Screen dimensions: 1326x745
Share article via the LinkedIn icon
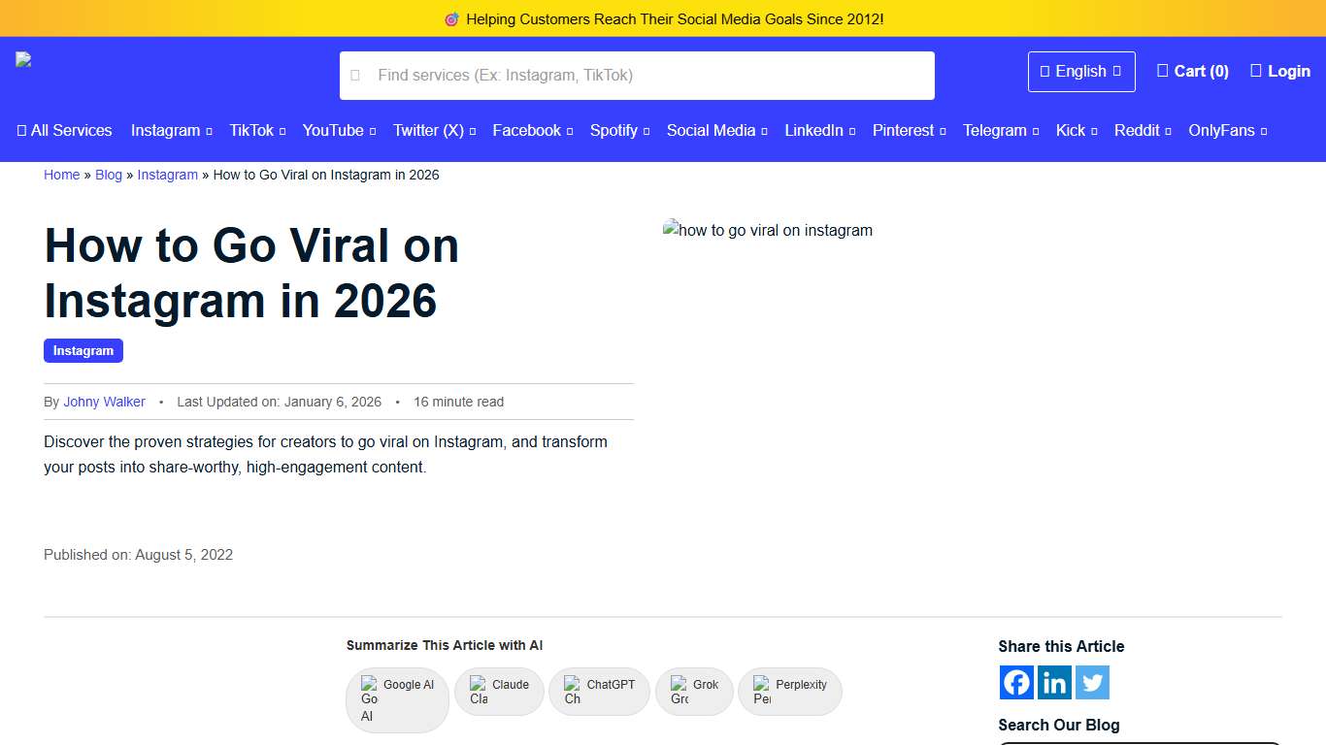pyautogui.click(x=1053, y=682)
